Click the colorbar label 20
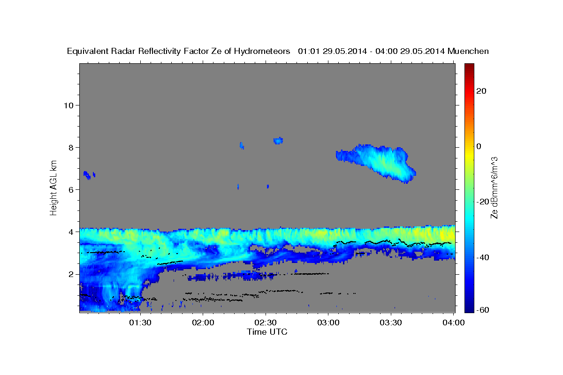 click(x=480, y=91)
